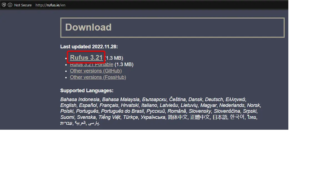320x180 pixels.
Task: Click 한국어 in the languages list
Action: (237, 117)
